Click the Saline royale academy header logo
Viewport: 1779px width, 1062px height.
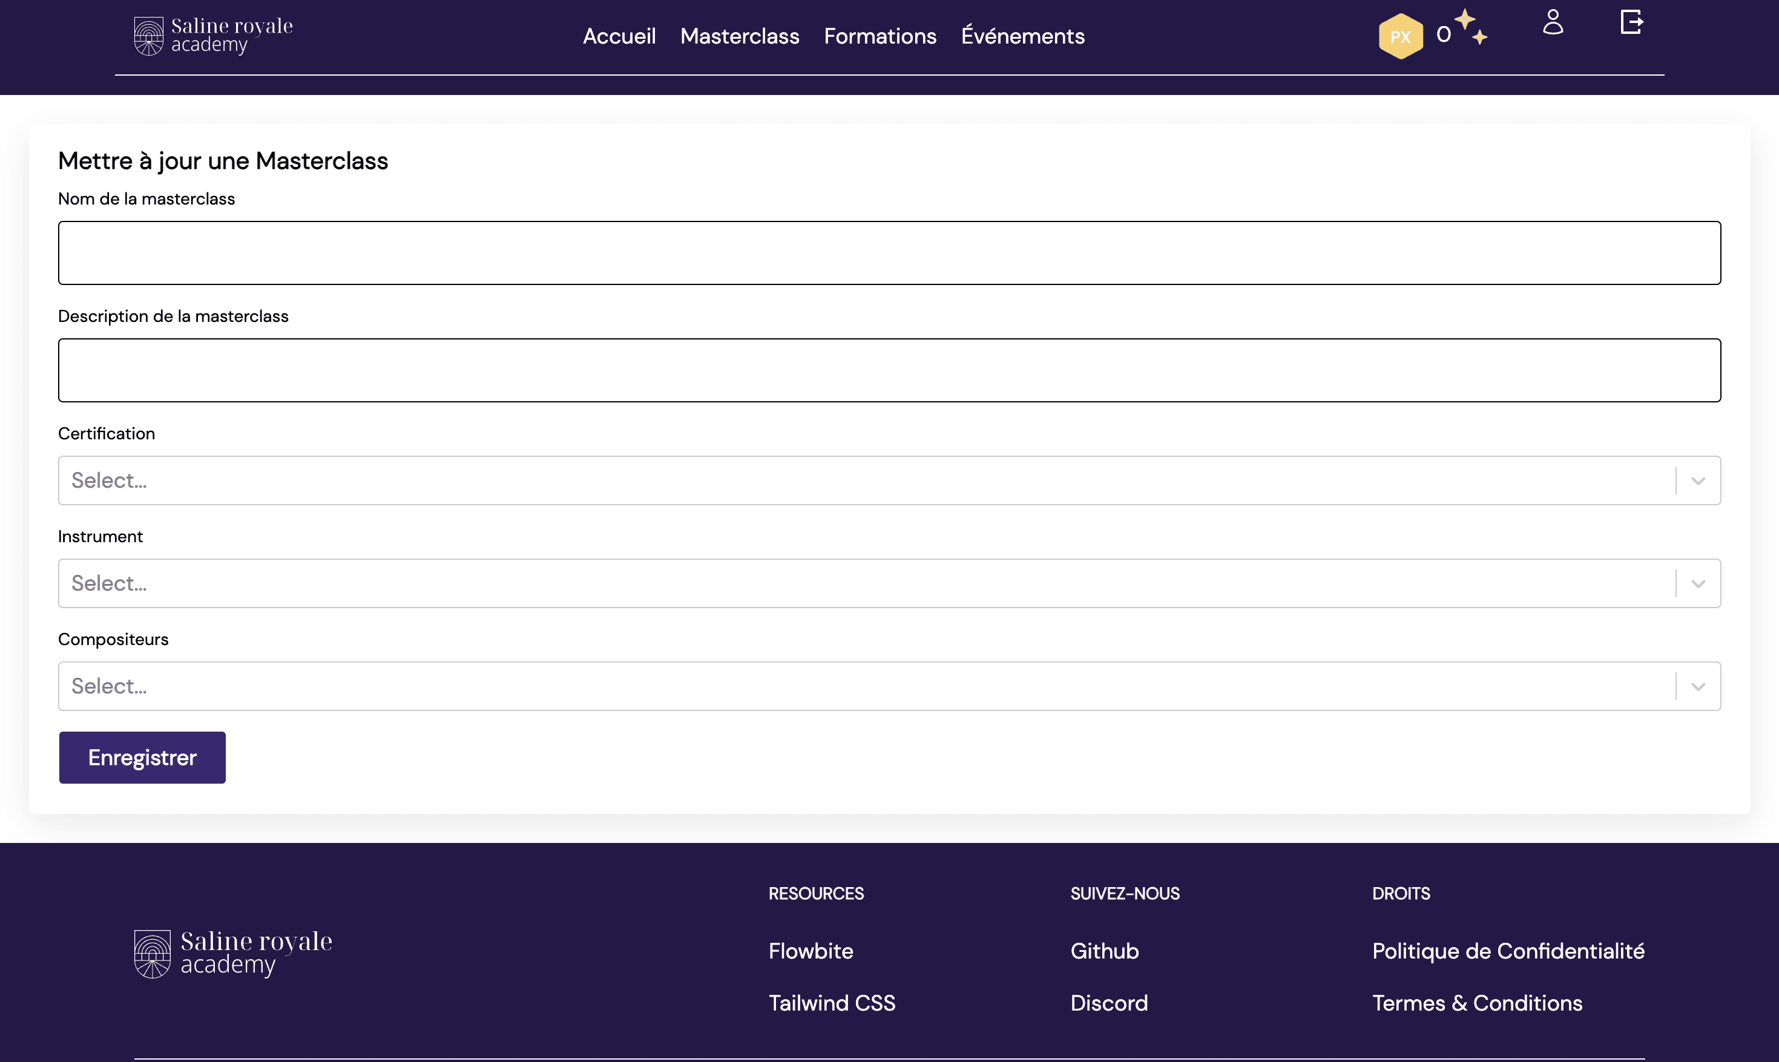[213, 36]
